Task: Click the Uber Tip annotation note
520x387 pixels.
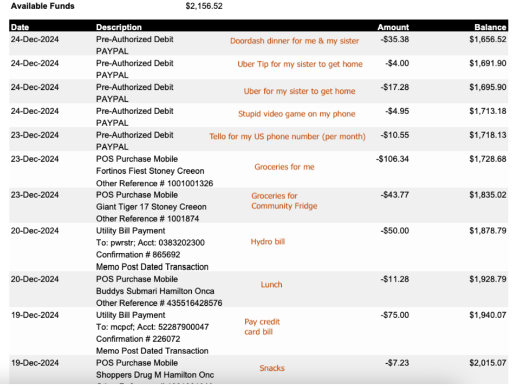Action: tap(300, 64)
